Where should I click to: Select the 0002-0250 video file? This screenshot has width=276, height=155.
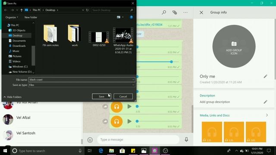(99, 39)
